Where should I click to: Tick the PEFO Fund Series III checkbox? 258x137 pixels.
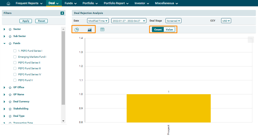point(15,68)
